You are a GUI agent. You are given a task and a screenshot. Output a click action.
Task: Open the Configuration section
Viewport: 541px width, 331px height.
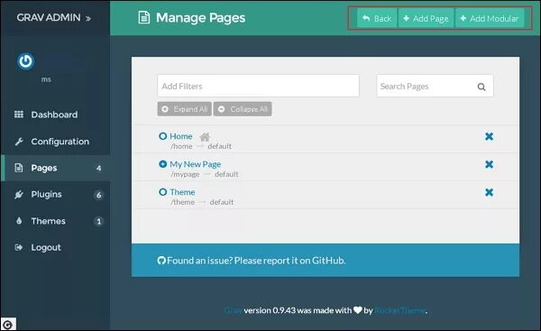click(x=60, y=142)
